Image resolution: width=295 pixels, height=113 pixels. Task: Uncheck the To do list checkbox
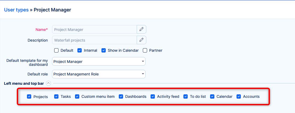coord(186,96)
